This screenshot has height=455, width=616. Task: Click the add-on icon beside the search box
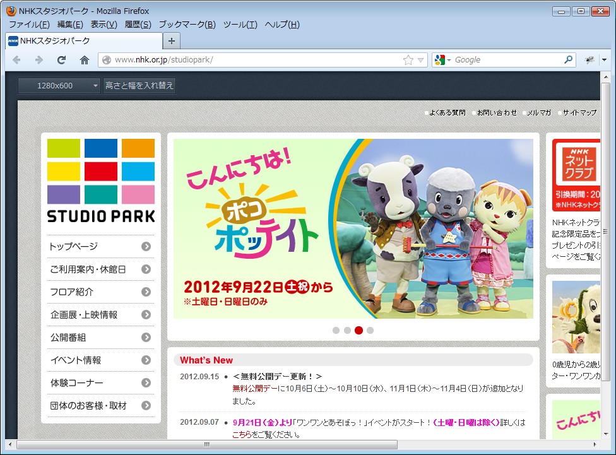pos(589,60)
